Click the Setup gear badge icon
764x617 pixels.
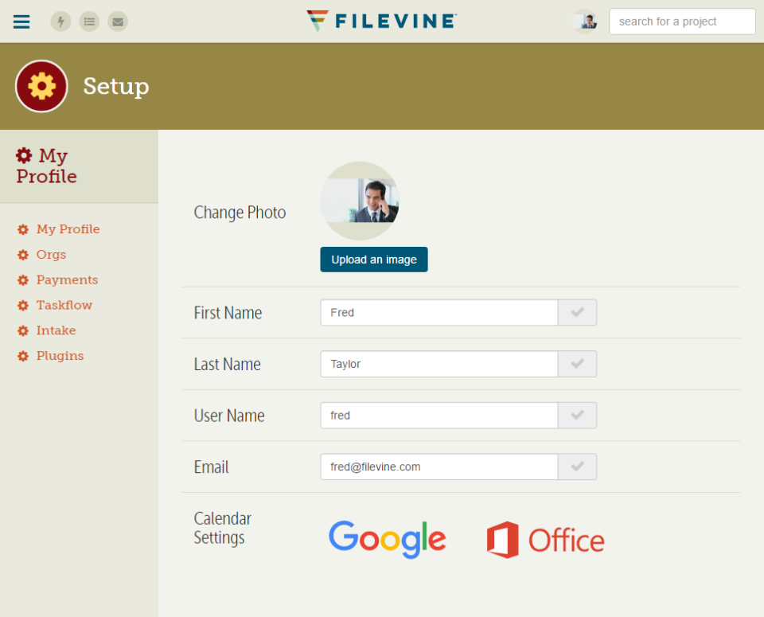[x=41, y=86]
